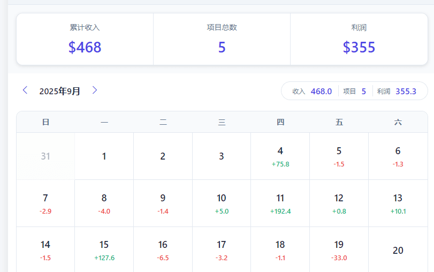Select September 15 with +127.6
434x272 pixels.
tap(104, 250)
